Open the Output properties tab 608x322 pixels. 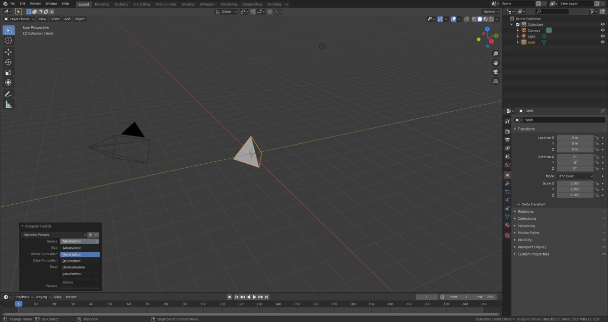(507, 140)
